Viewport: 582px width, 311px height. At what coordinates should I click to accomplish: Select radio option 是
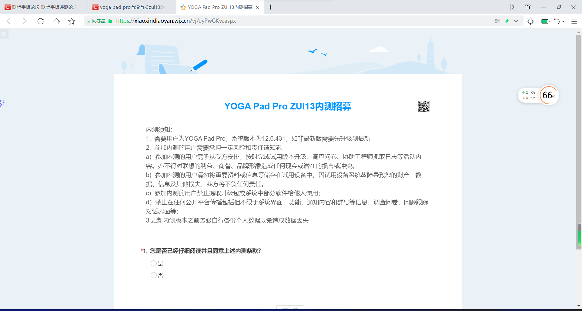click(154, 263)
